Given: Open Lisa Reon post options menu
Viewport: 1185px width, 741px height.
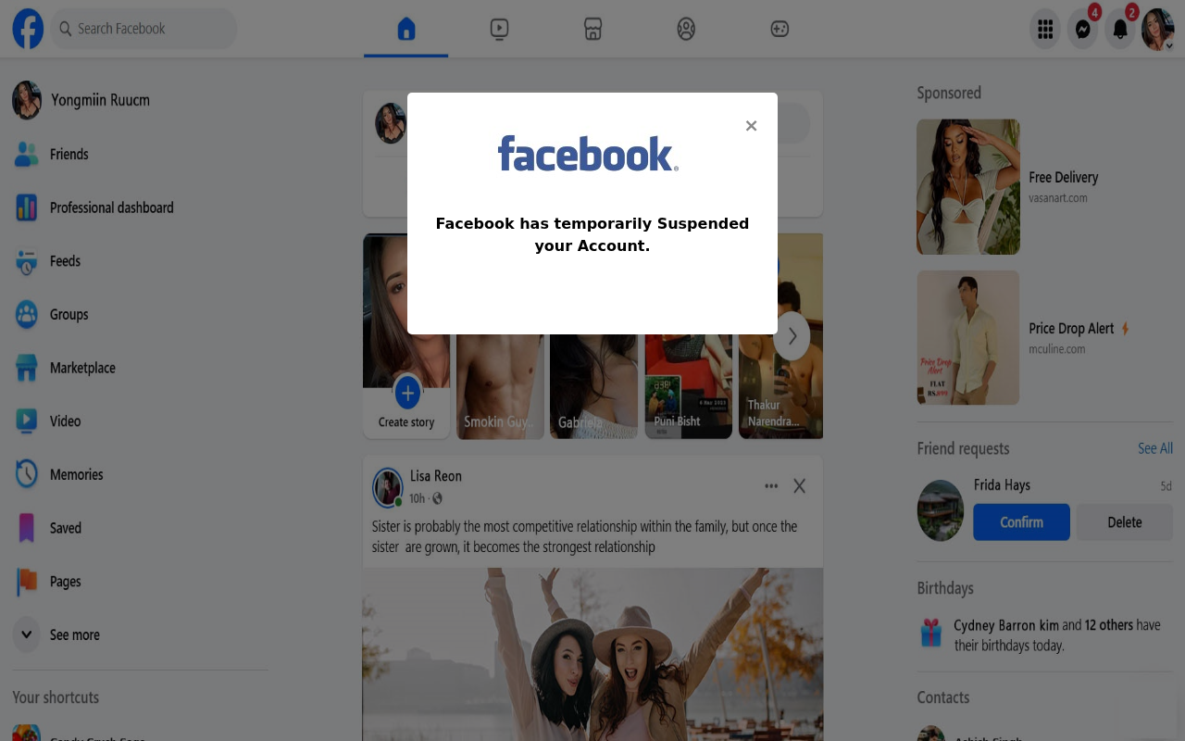Looking at the screenshot, I should click(x=771, y=486).
